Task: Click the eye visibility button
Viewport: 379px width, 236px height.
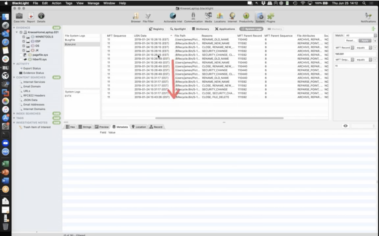Action: pos(345,126)
